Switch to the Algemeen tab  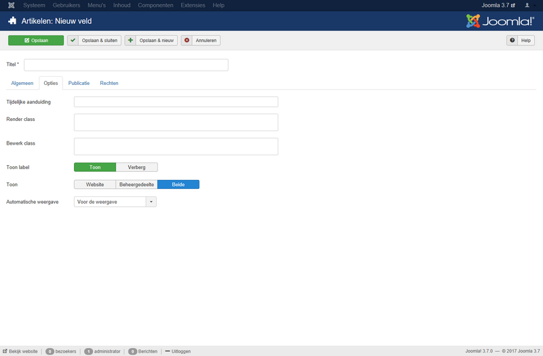click(x=22, y=83)
